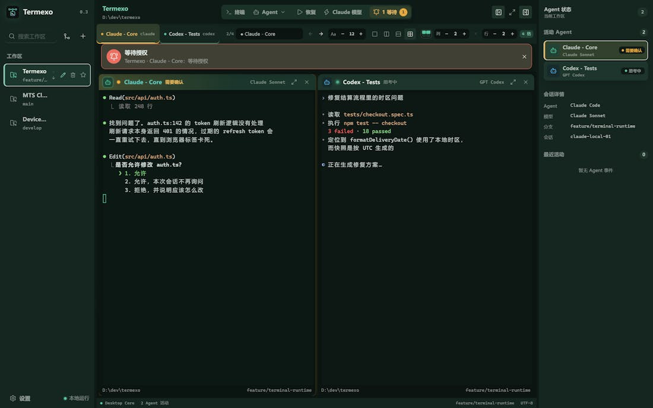Click the feature/terminal-runtime branch value in 会话详情

click(603, 126)
